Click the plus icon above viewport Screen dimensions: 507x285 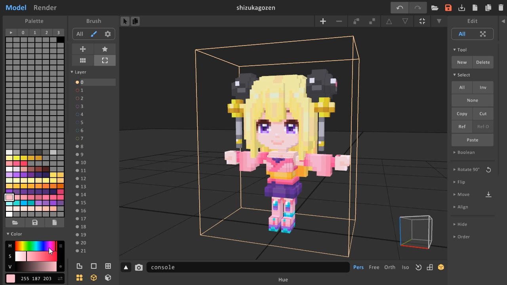323,21
